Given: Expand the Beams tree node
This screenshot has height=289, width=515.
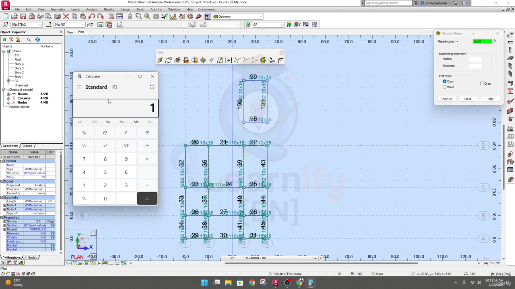Looking at the screenshot, I should 9,94.
